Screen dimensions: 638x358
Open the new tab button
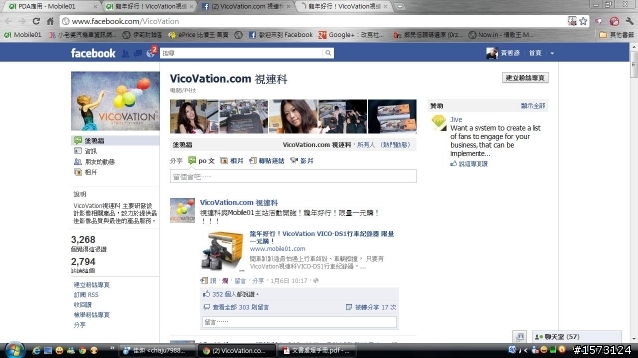pyautogui.click(x=400, y=6)
